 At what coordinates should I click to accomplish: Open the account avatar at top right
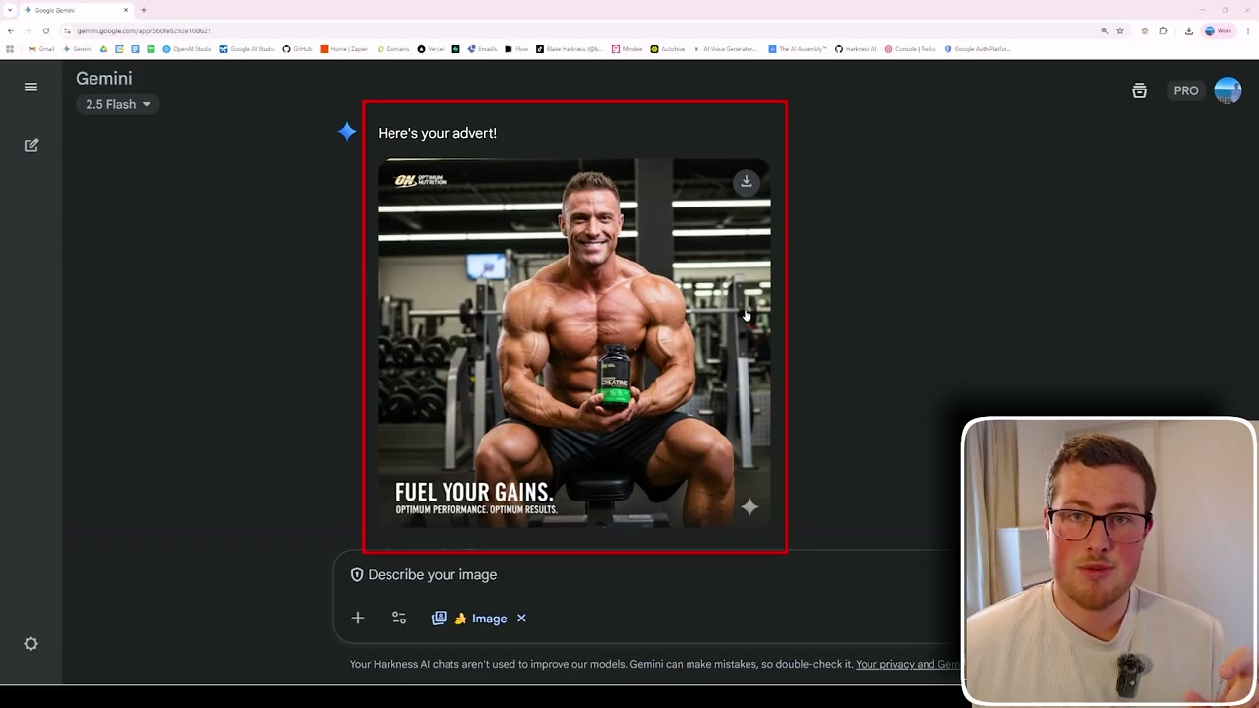pyautogui.click(x=1228, y=90)
